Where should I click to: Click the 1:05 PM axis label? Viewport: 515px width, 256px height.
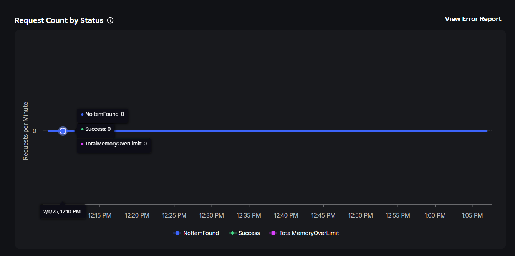coord(472,216)
